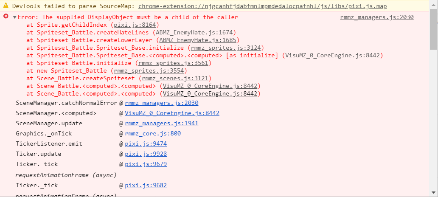The image size is (438, 197).
Task: Click the red error circle icon
Action: [6, 17]
